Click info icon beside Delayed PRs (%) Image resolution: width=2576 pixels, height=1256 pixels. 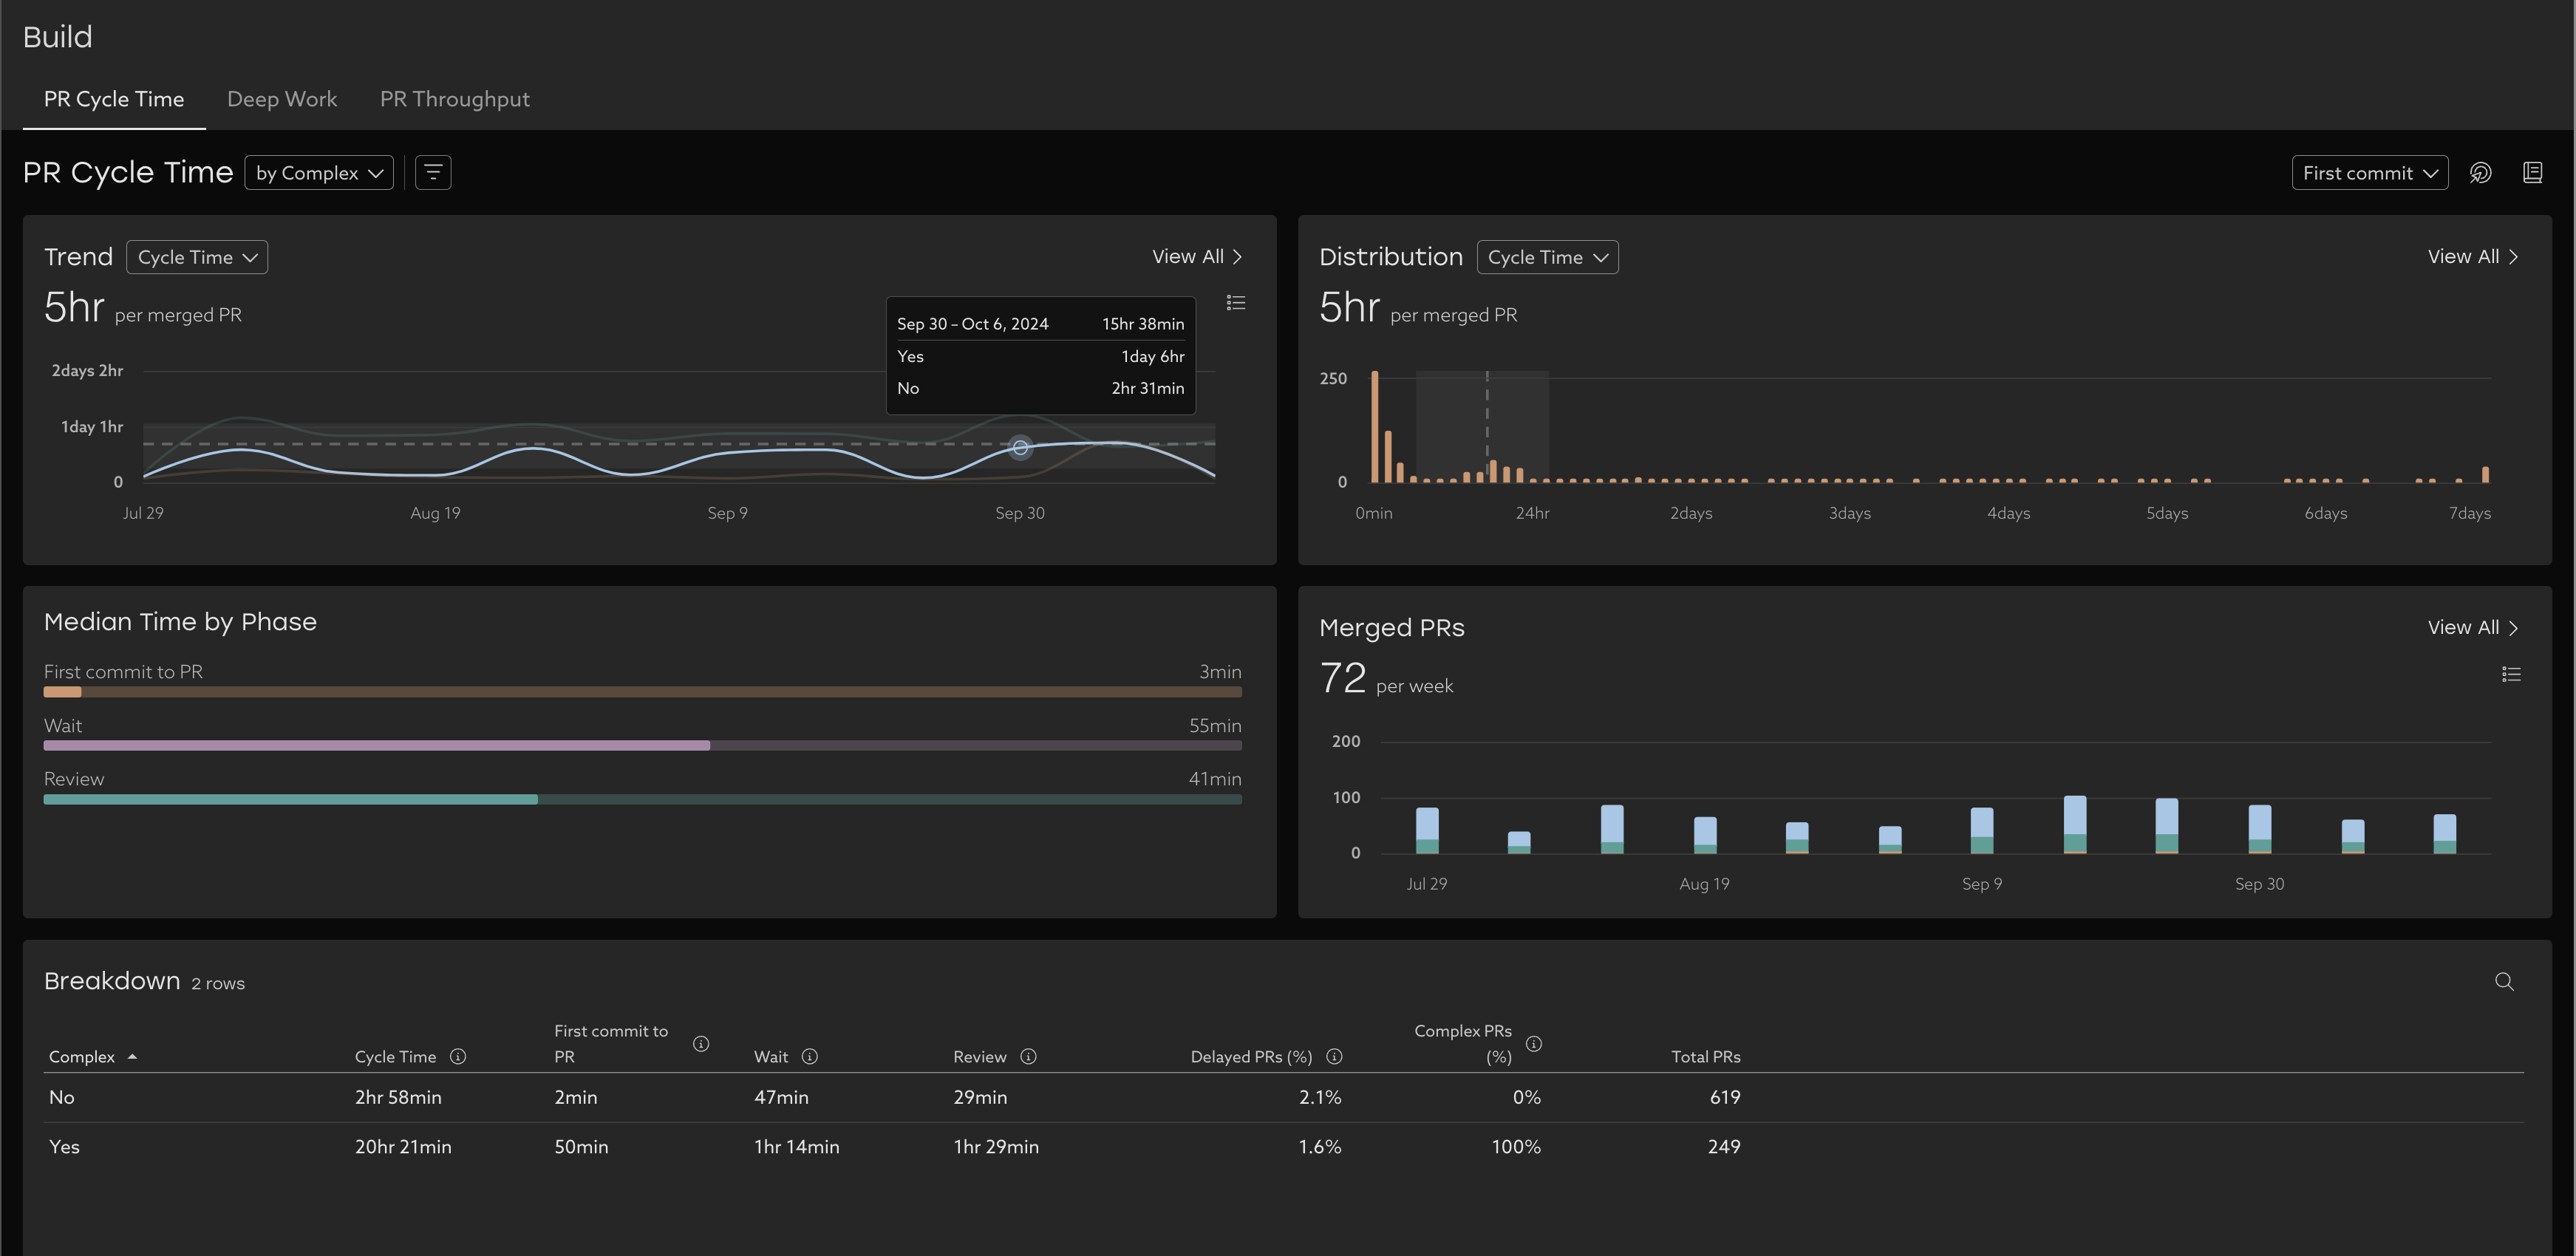coord(1334,1057)
